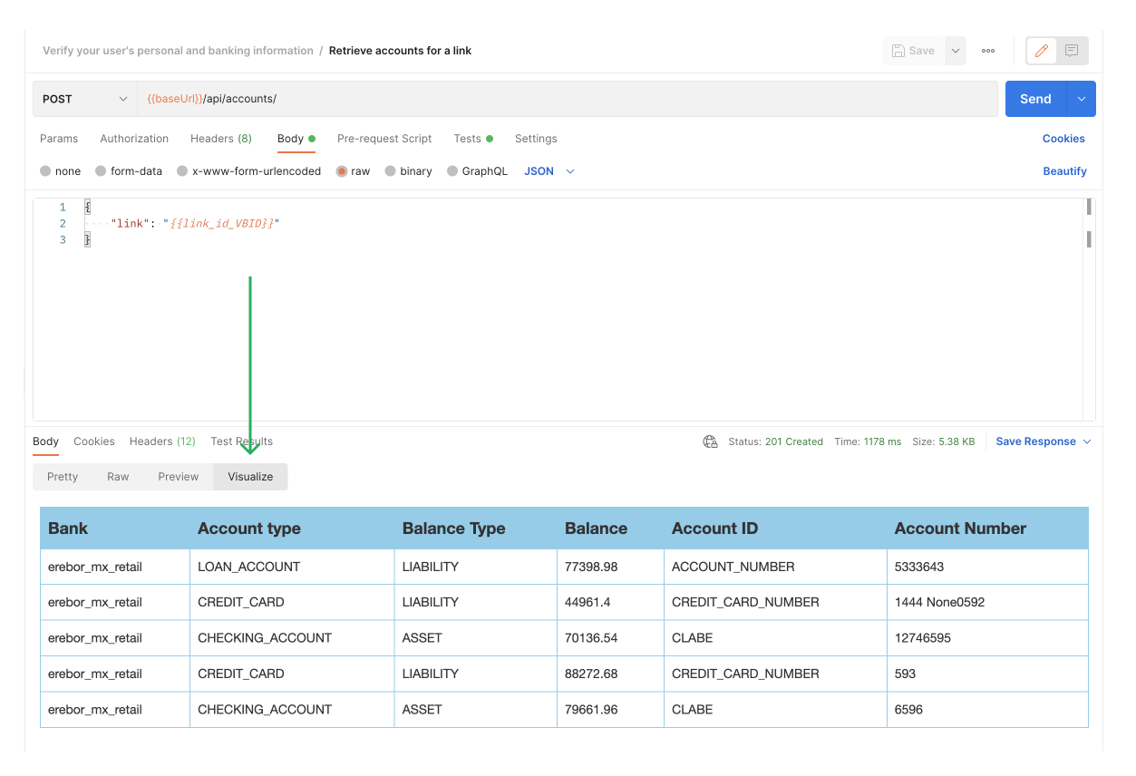Open the request Body tab
Screen dimensions: 1136x776
tap(296, 139)
